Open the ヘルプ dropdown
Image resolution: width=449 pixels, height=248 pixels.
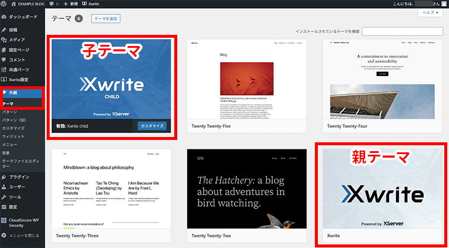430,13
